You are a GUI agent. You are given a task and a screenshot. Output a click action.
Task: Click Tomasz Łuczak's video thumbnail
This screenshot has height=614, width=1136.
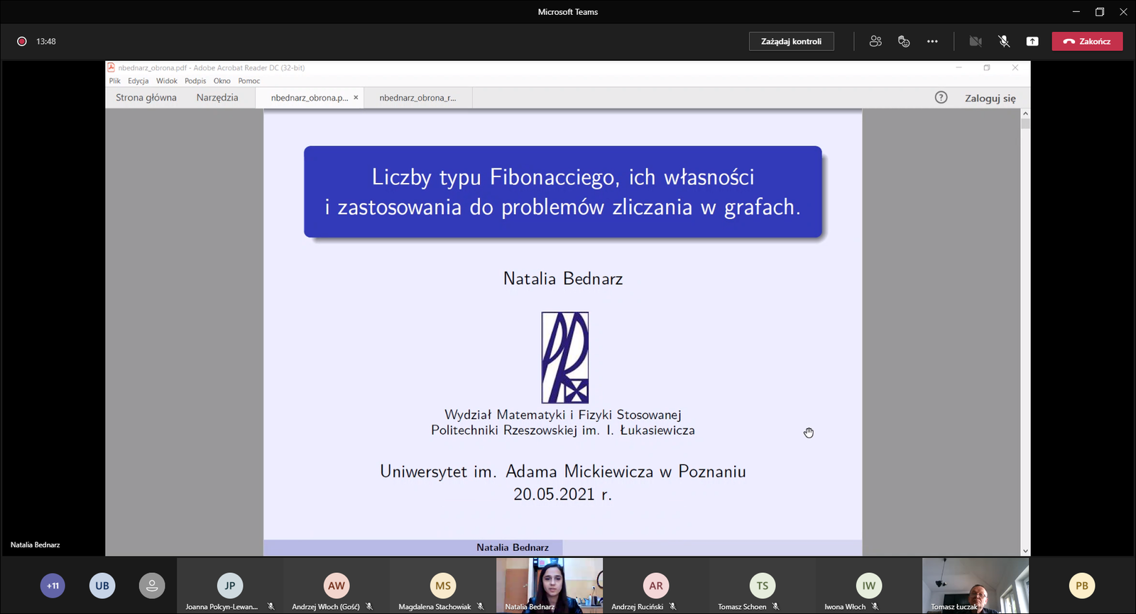pyautogui.click(x=976, y=584)
